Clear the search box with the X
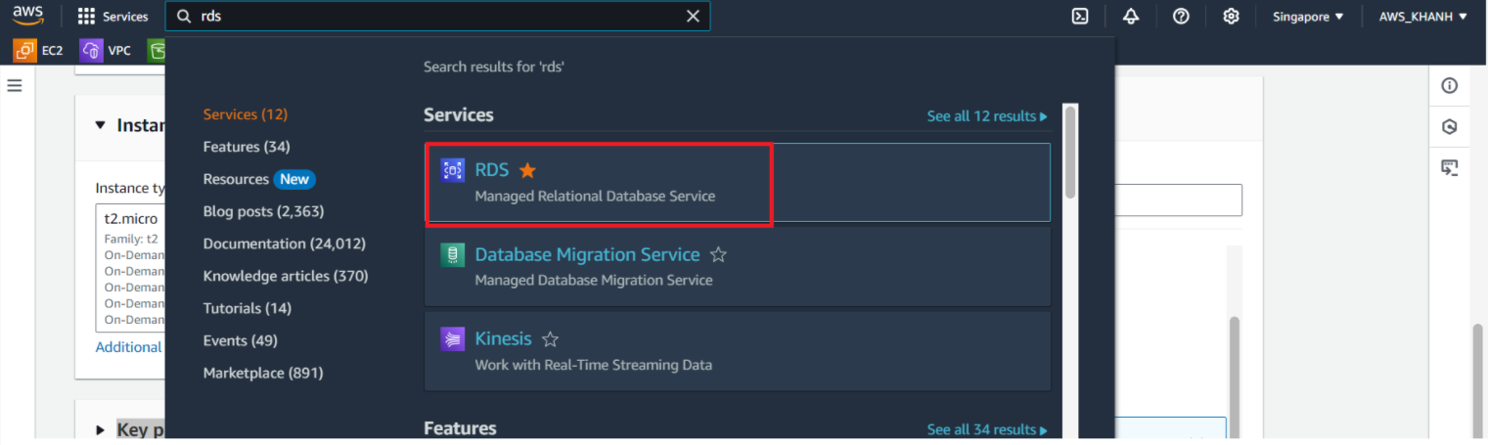This screenshot has height=445, width=1488. pyautogui.click(x=693, y=17)
